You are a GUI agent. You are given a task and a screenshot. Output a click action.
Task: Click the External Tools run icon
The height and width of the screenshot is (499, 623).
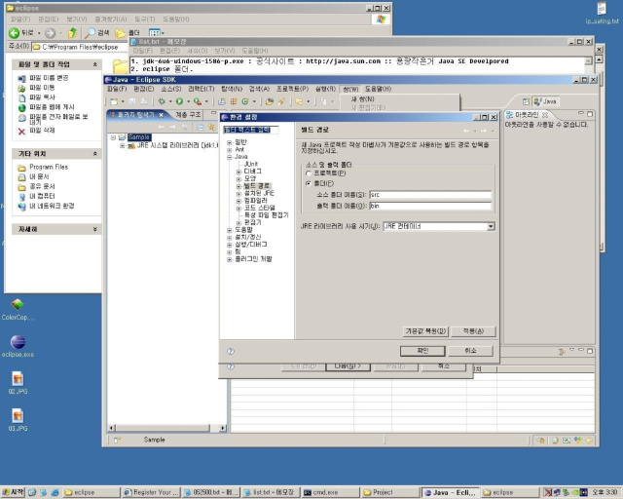click(x=198, y=102)
